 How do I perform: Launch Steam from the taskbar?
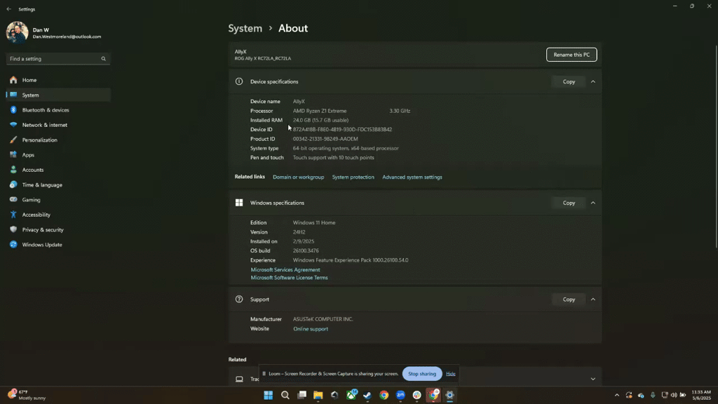[367, 395]
